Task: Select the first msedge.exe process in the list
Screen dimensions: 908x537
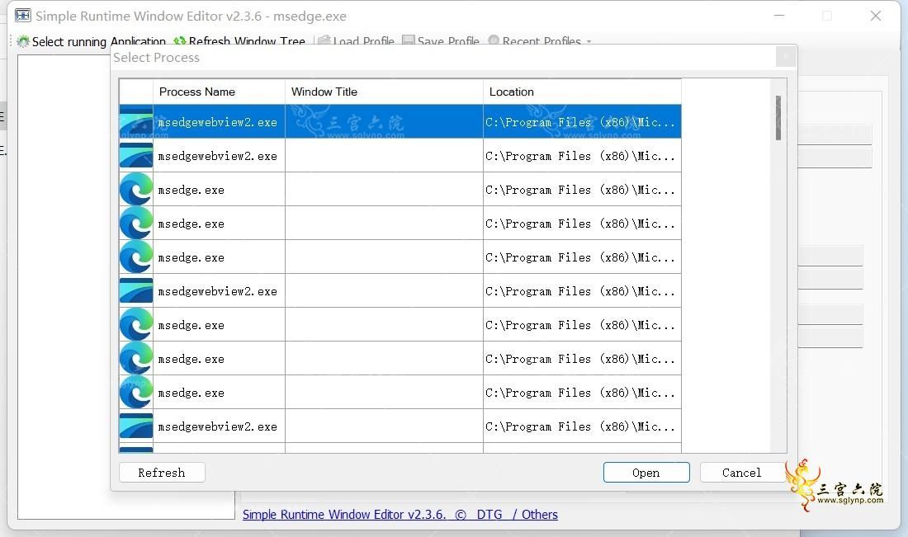Action: click(x=400, y=189)
